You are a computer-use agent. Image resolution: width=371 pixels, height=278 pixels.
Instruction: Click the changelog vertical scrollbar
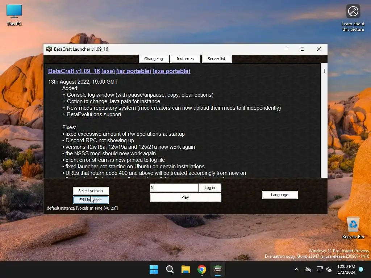(x=324, y=120)
